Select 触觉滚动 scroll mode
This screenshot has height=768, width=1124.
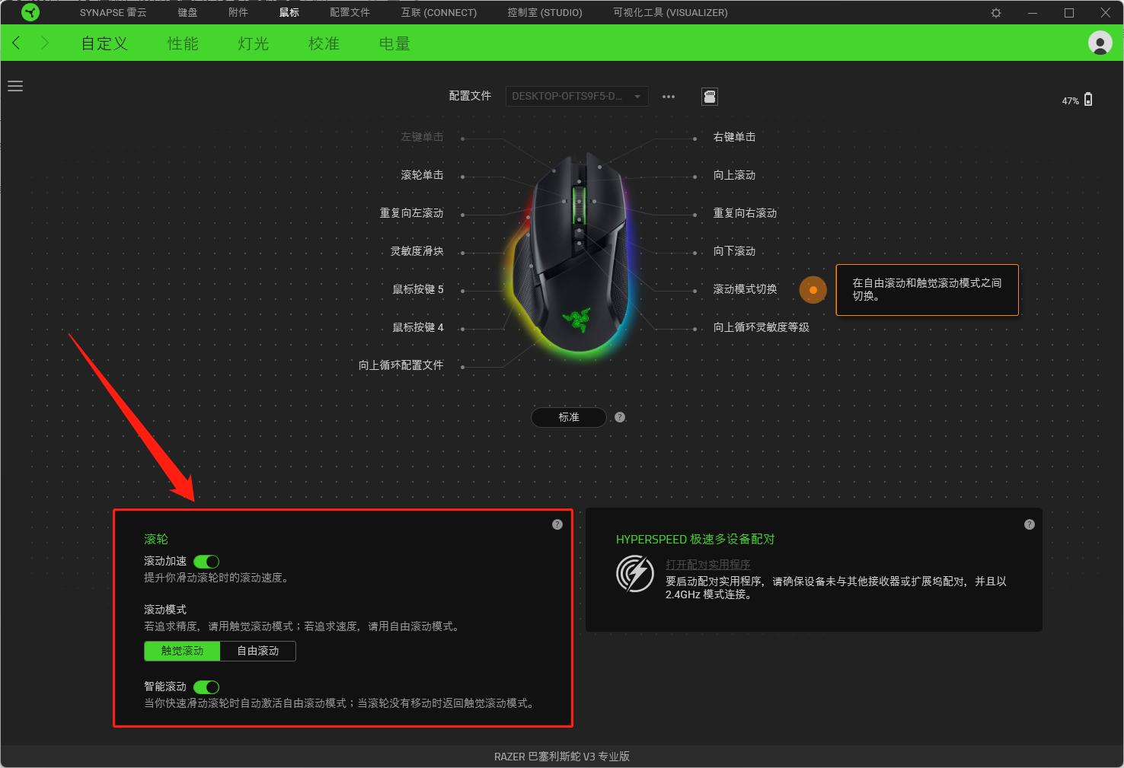pos(182,651)
